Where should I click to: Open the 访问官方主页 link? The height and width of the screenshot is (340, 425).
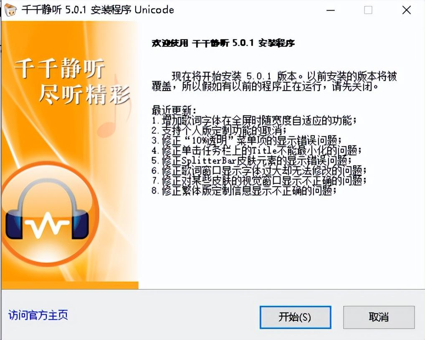point(38,315)
